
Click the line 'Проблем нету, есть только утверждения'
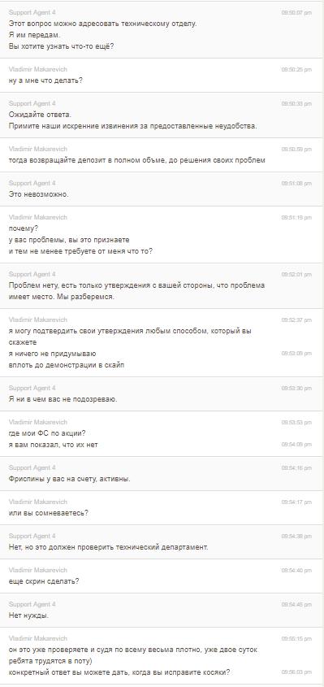pos(136,285)
